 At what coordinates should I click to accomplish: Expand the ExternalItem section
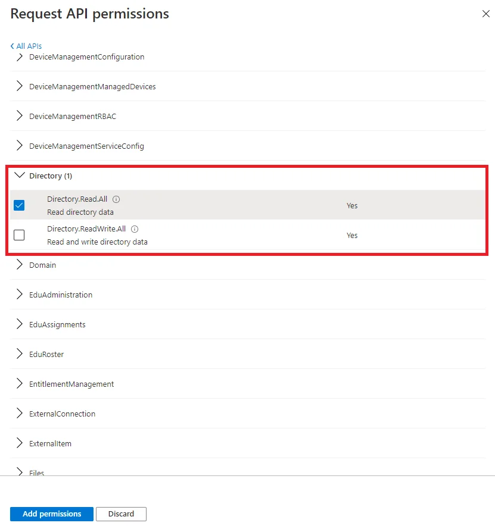pyautogui.click(x=19, y=443)
